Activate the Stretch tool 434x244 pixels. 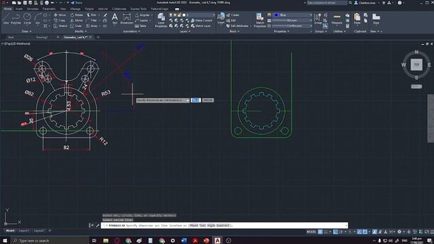[x=60, y=26]
